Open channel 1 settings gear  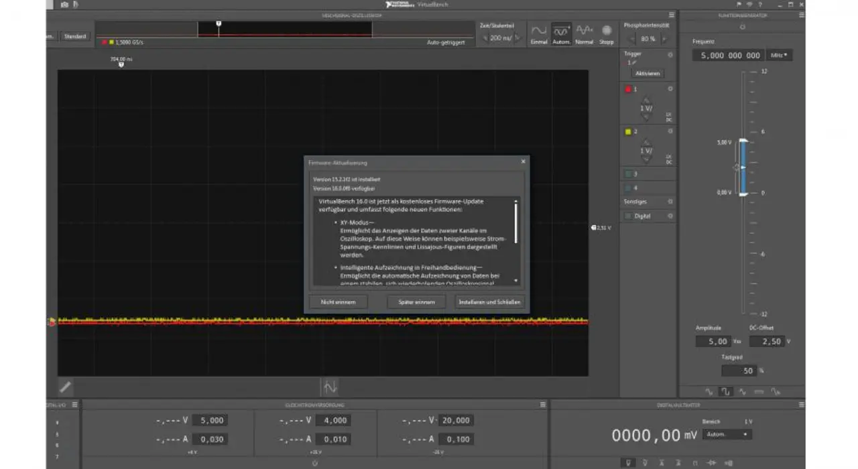[x=670, y=88]
